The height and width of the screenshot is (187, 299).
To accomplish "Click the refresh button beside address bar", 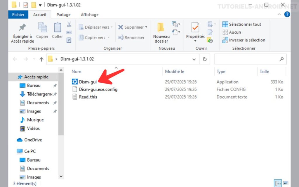I will 205,59.
